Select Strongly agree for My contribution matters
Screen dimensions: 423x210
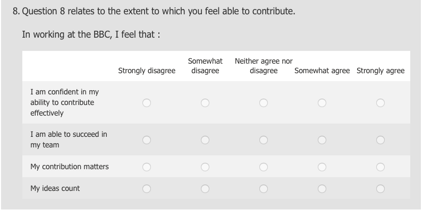click(x=380, y=167)
